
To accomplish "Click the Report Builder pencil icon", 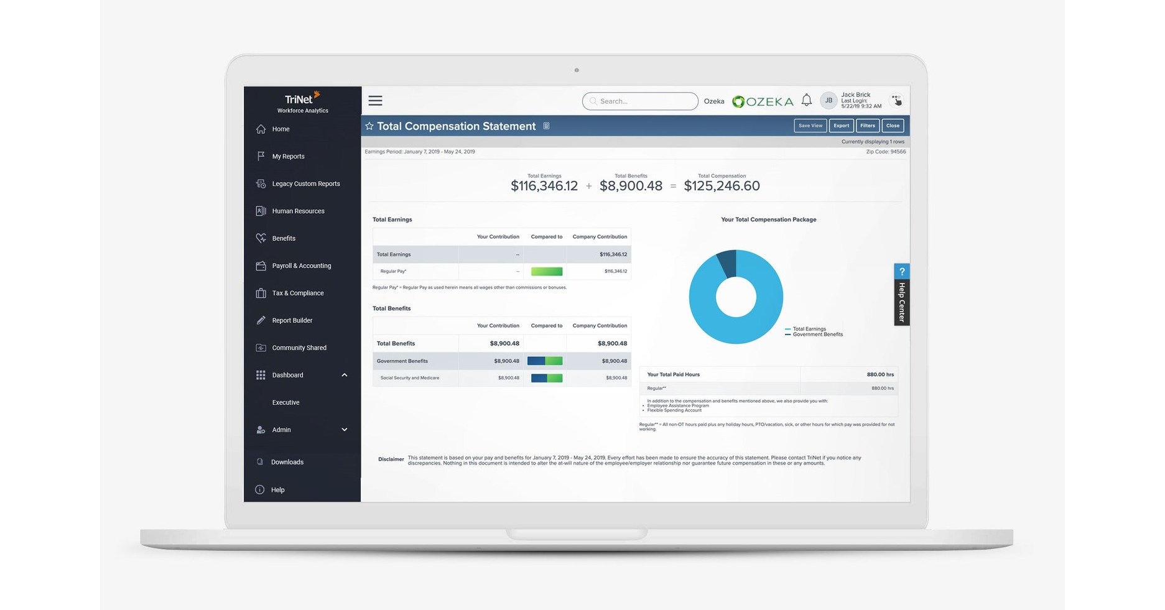I will coord(261,320).
